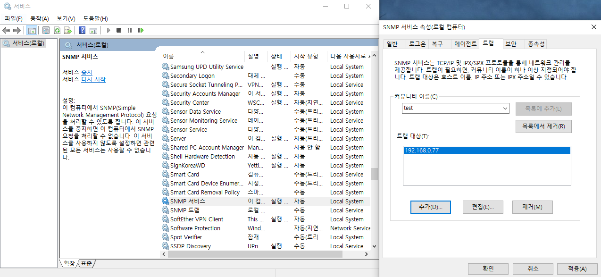This screenshot has height=277, width=601.
Task: Go back with the toolbar Back arrow
Action: point(6,30)
